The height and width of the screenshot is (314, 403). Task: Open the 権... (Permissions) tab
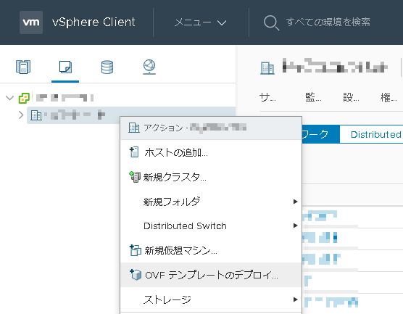(389, 97)
